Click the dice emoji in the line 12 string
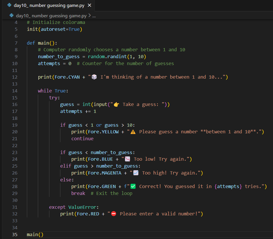Screen dimensions: 273x239 94,77
